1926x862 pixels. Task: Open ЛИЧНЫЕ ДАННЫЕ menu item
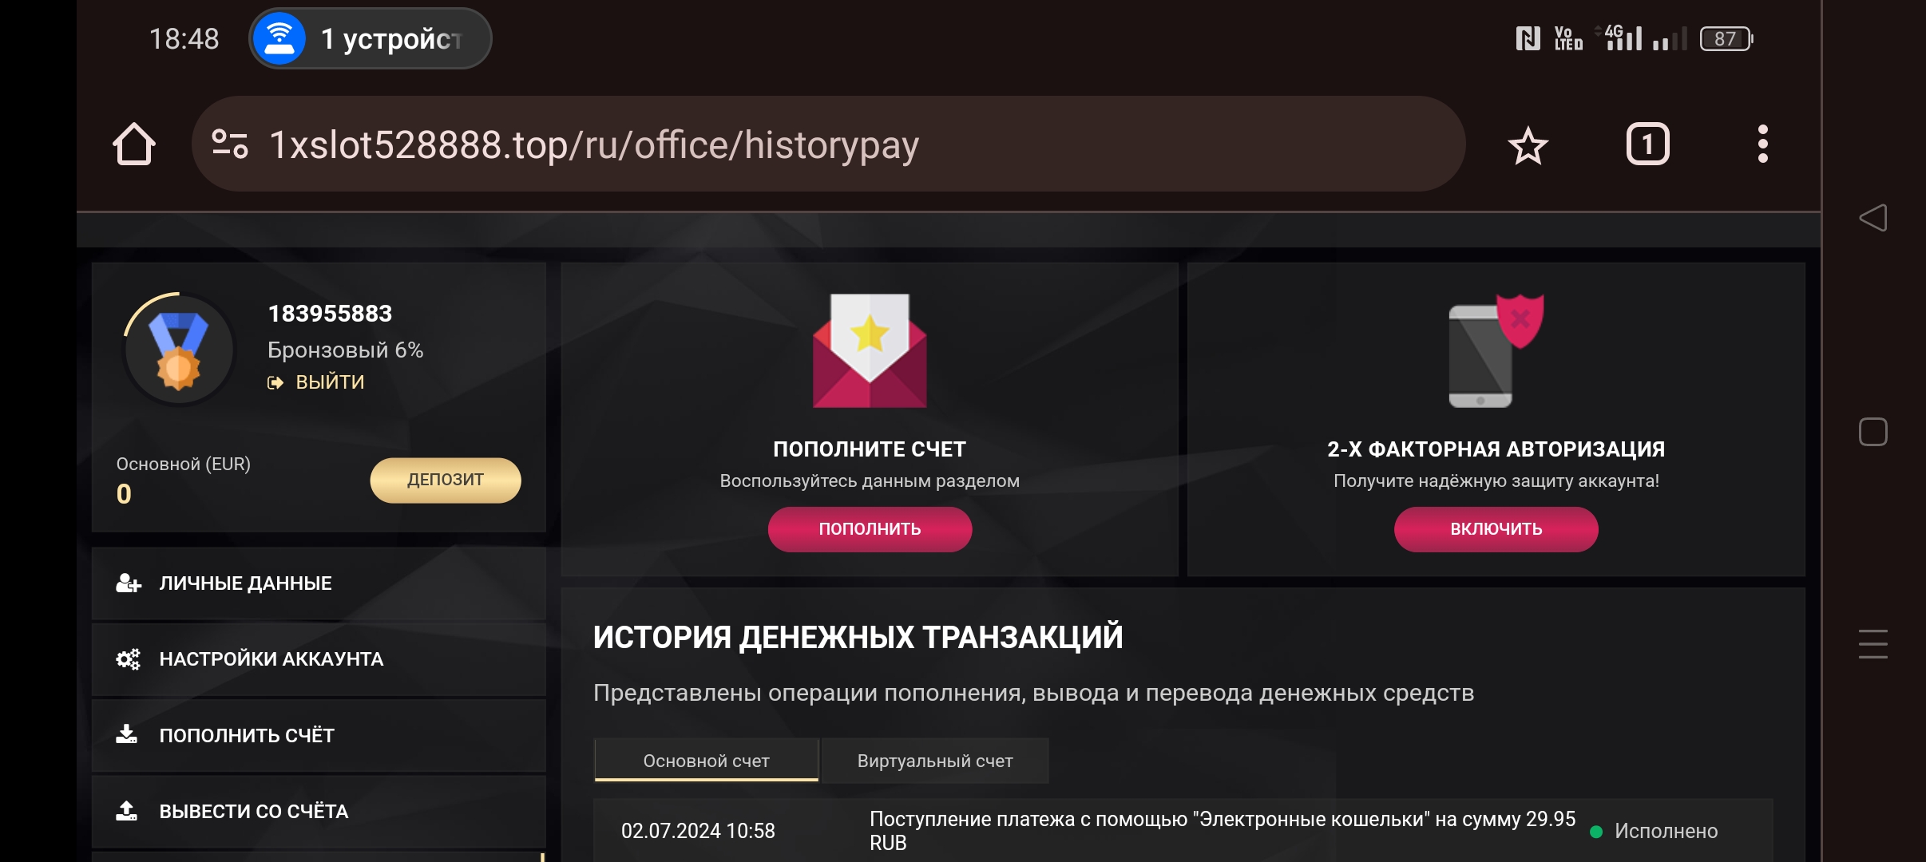[x=319, y=583]
